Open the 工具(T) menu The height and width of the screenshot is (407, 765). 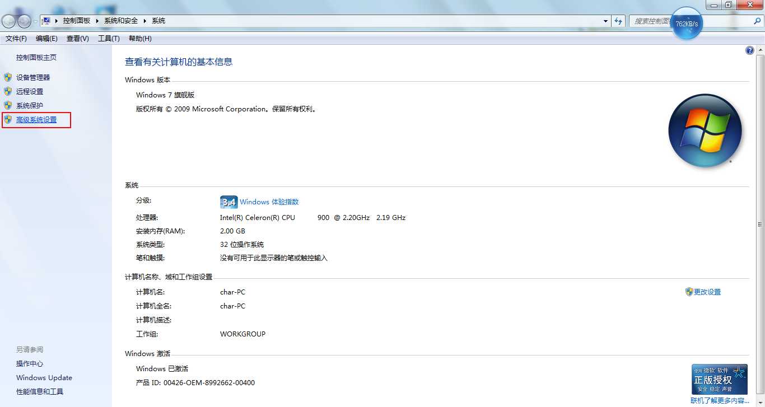109,39
